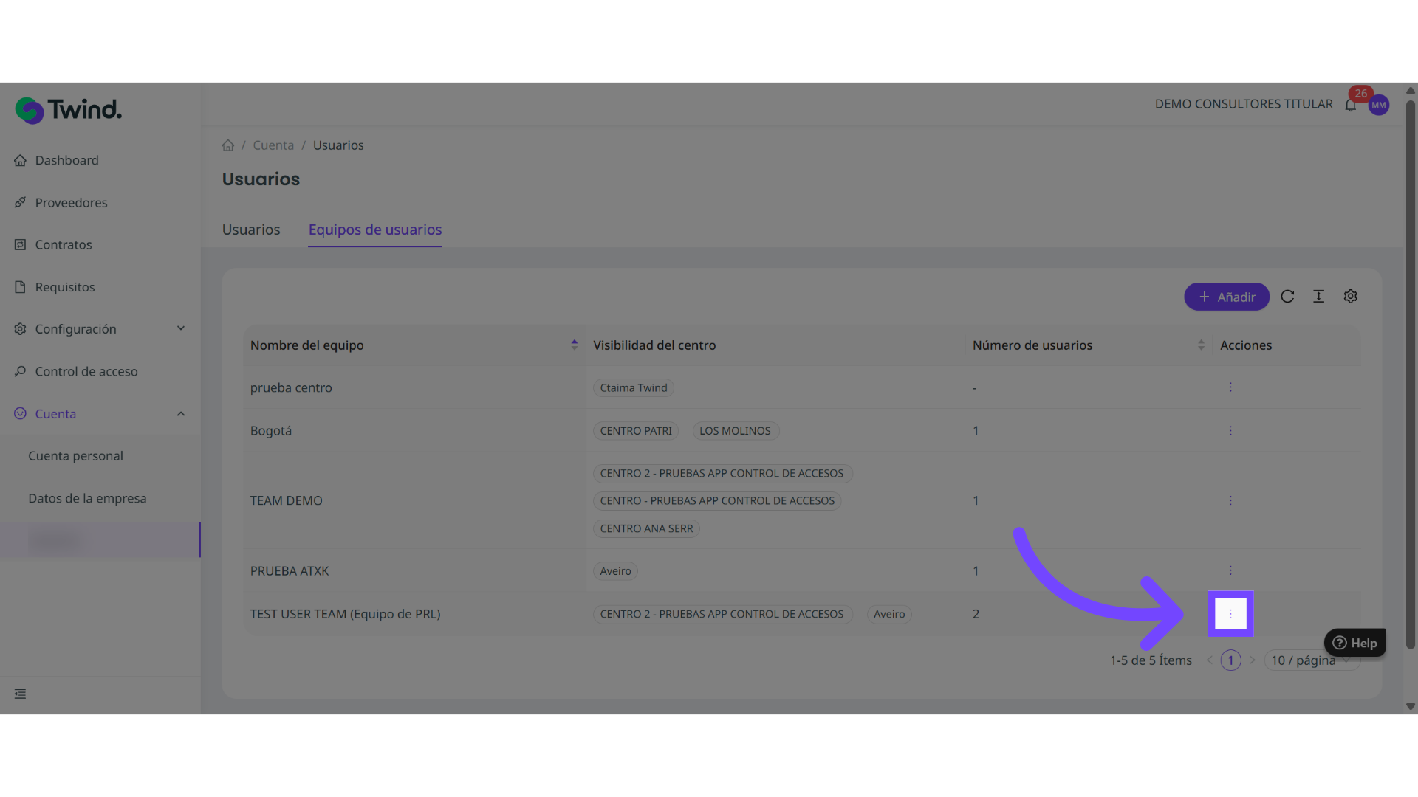The height and width of the screenshot is (797, 1418).
Task: Change table row density
Action: click(x=1318, y=297)
